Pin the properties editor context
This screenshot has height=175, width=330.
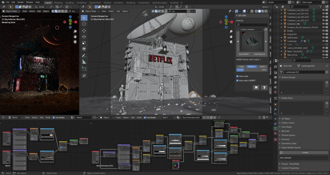pos(327,66)
